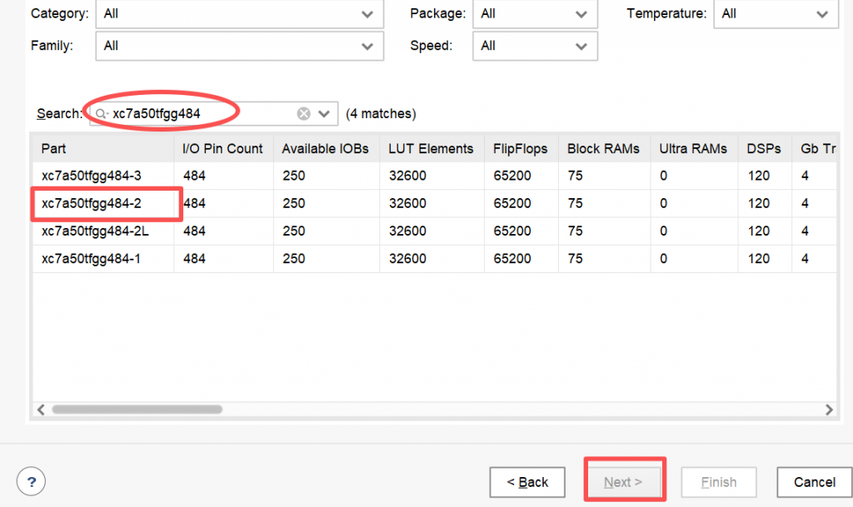The width and height of the screenshot is (853, 507).
Task: Sort by the Part column header
Action: (x=102, y=148)
